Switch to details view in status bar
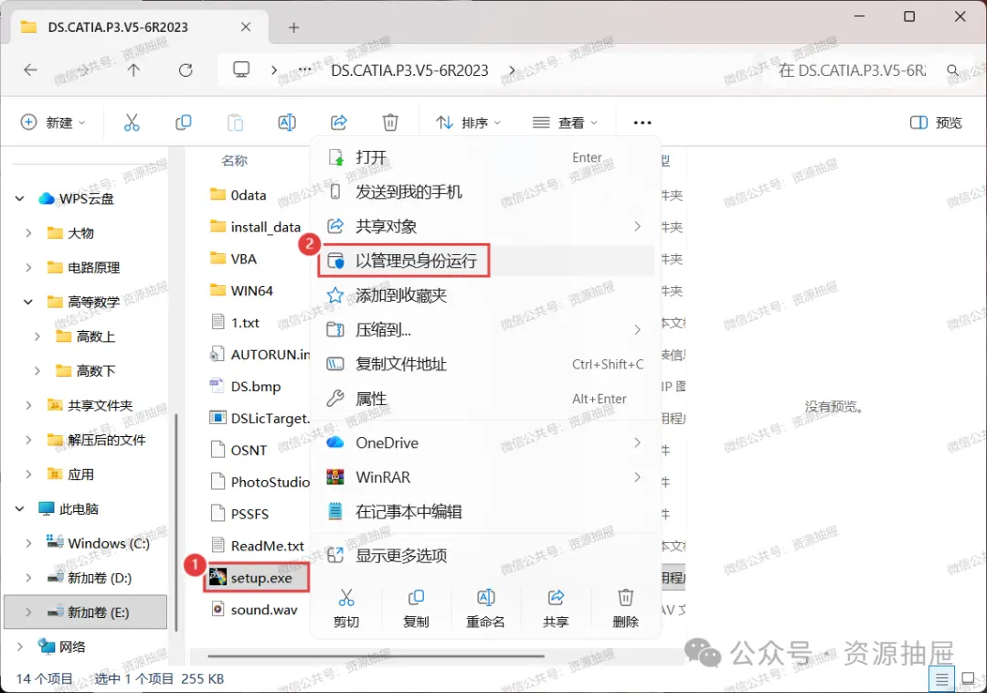 pyautogui.click(x=941, y=679)
